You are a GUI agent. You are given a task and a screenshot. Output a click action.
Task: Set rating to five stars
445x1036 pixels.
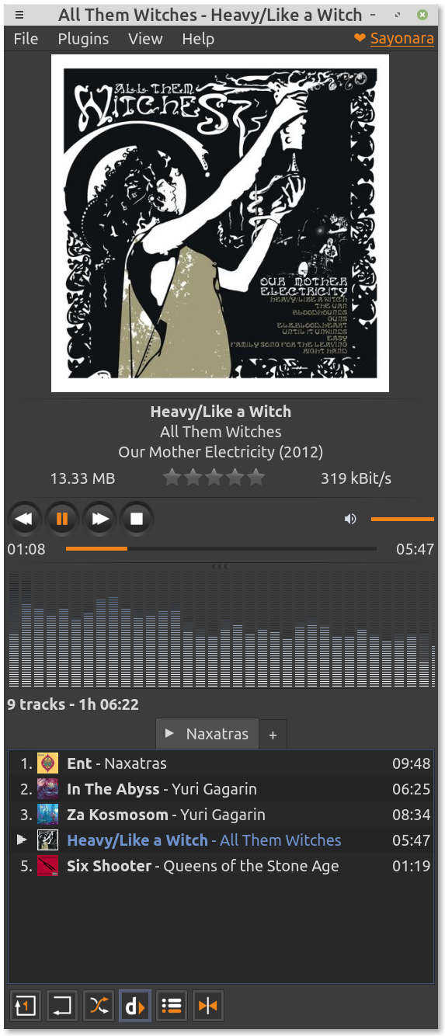pos(256,478)
